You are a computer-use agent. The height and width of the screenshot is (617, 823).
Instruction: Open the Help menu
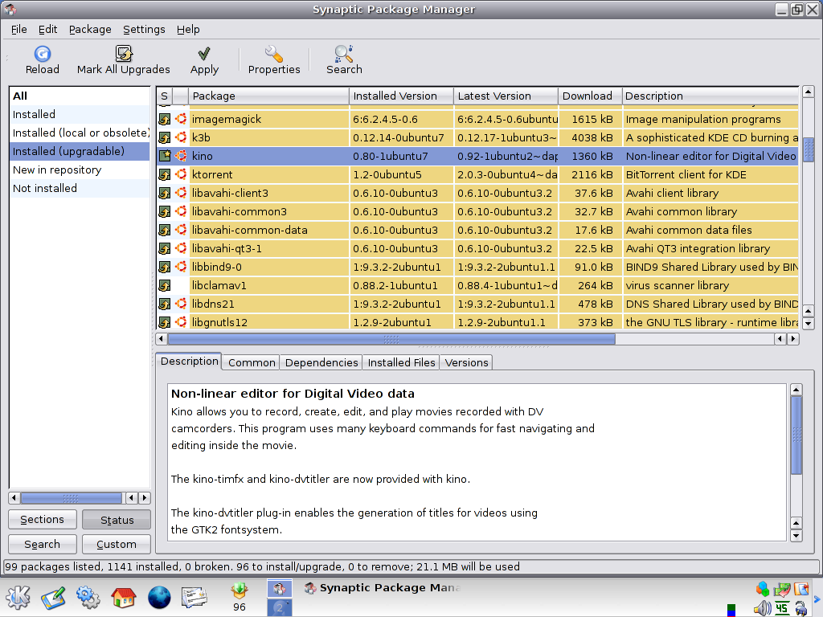point(188,30)
